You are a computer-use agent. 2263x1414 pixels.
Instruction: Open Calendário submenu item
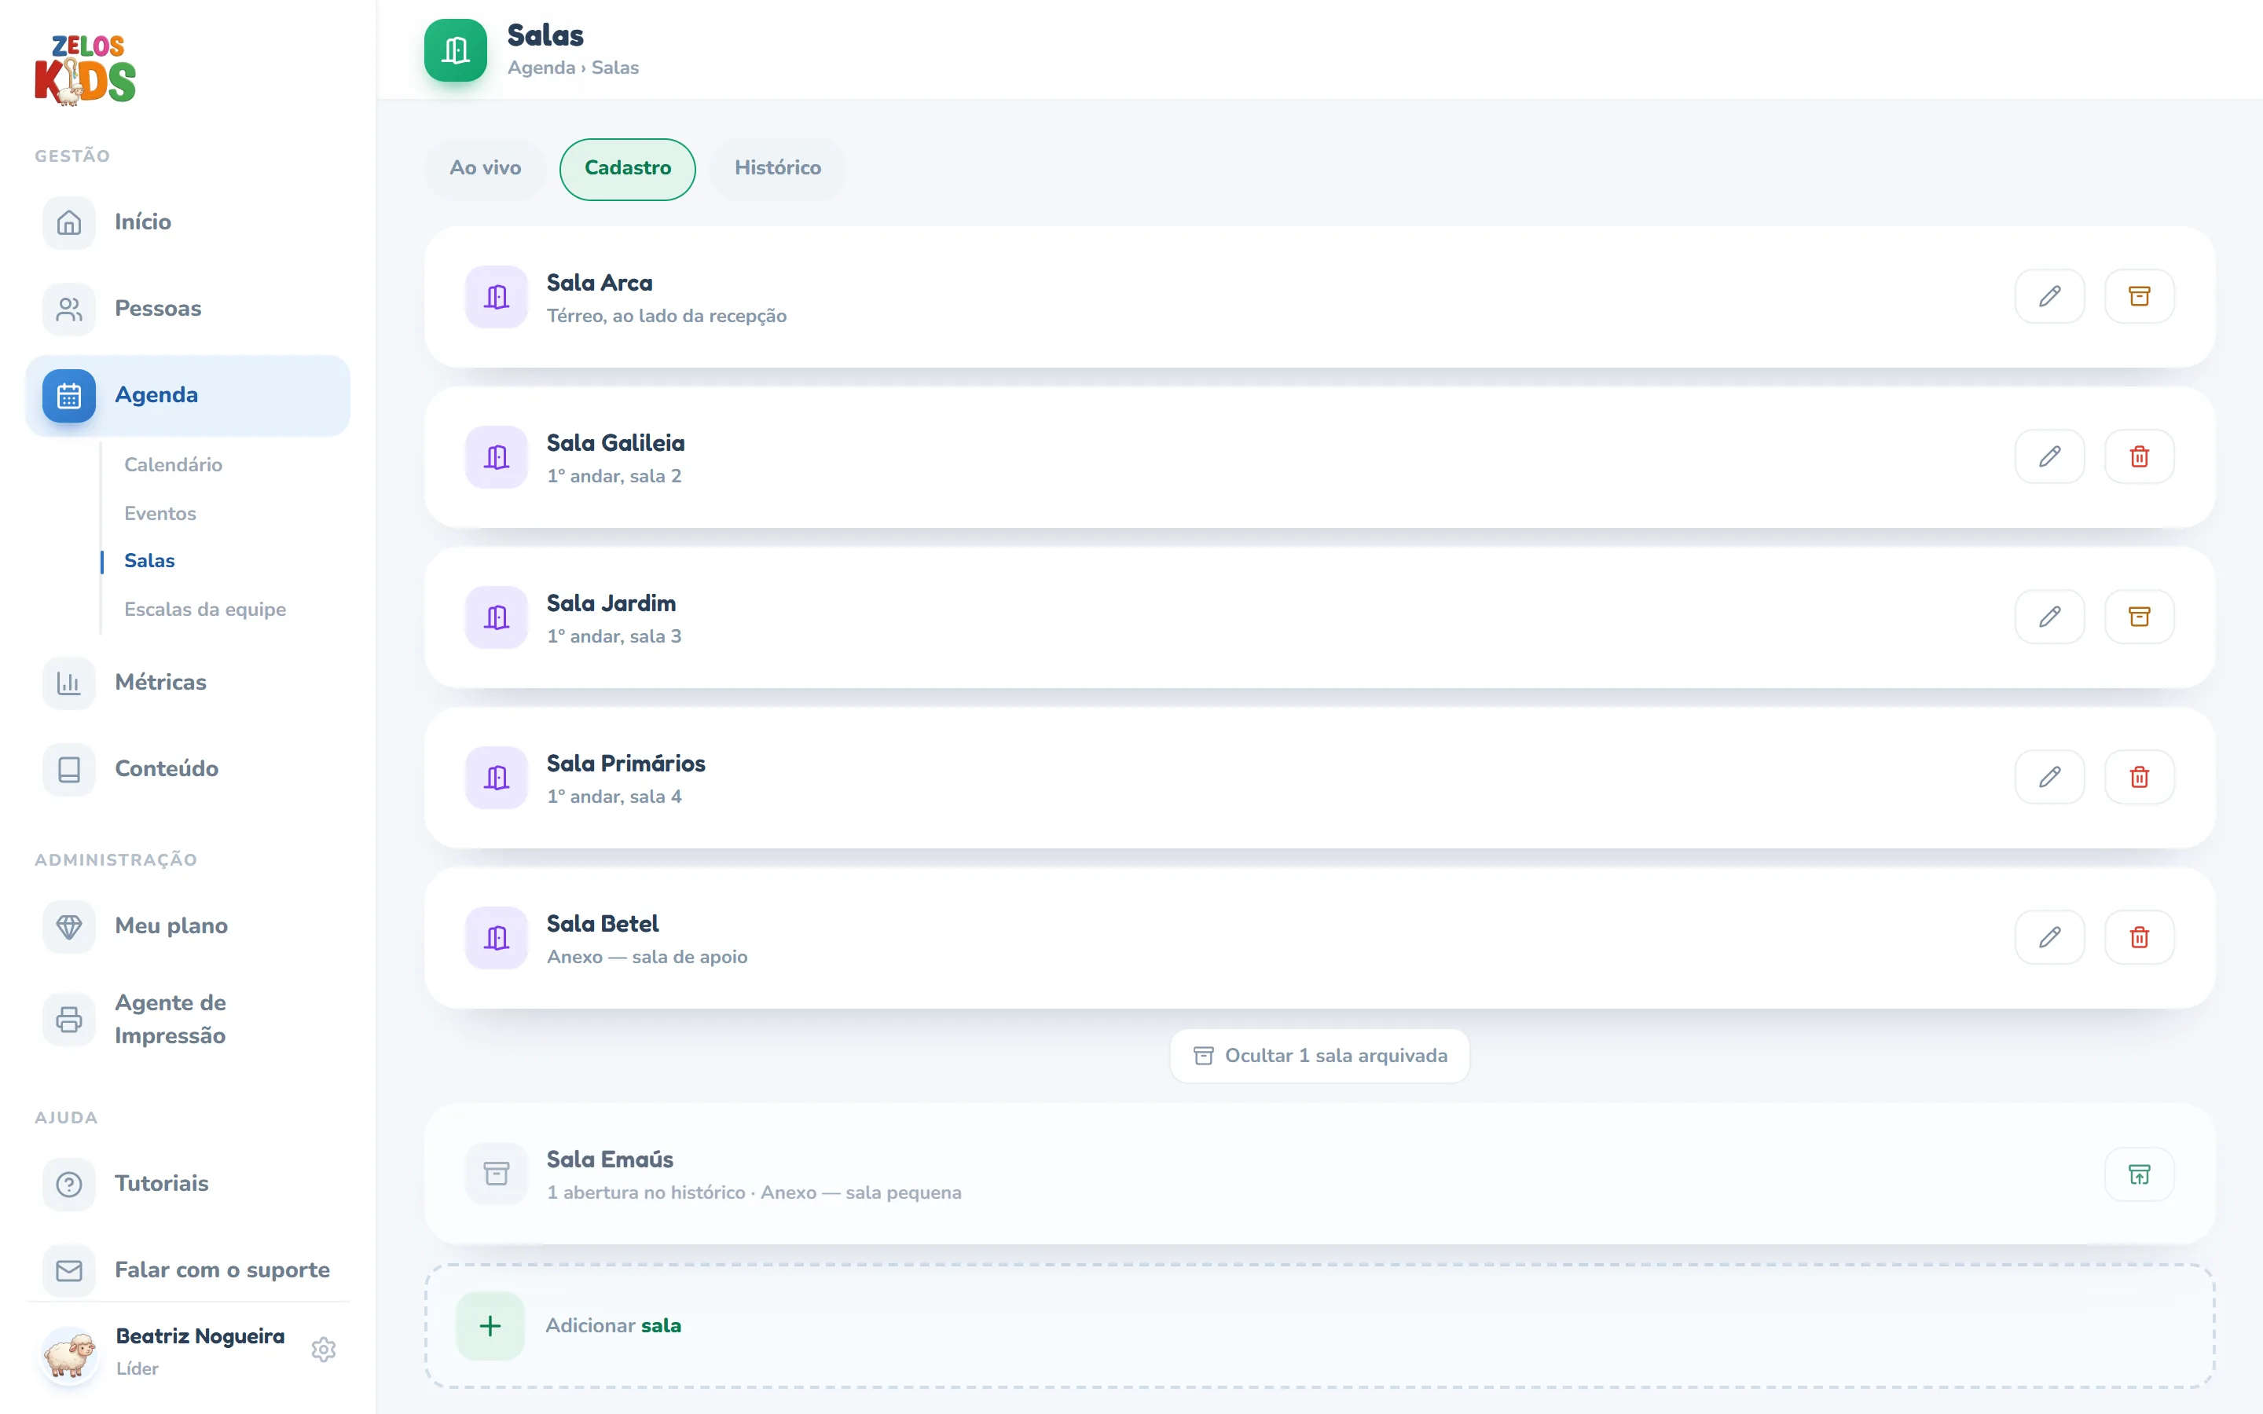tap(173, 465)
